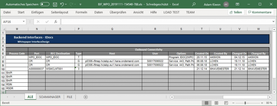This screenshot has width=277, height=106.
Task: Click horizontal scrollbar left arrow
Action: [172, 97]
